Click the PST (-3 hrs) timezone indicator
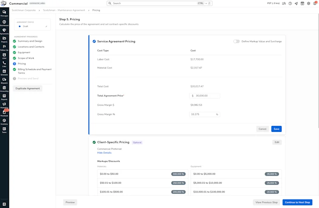Image resolution: width=319 pixels, height=208 pixels. 273,3
